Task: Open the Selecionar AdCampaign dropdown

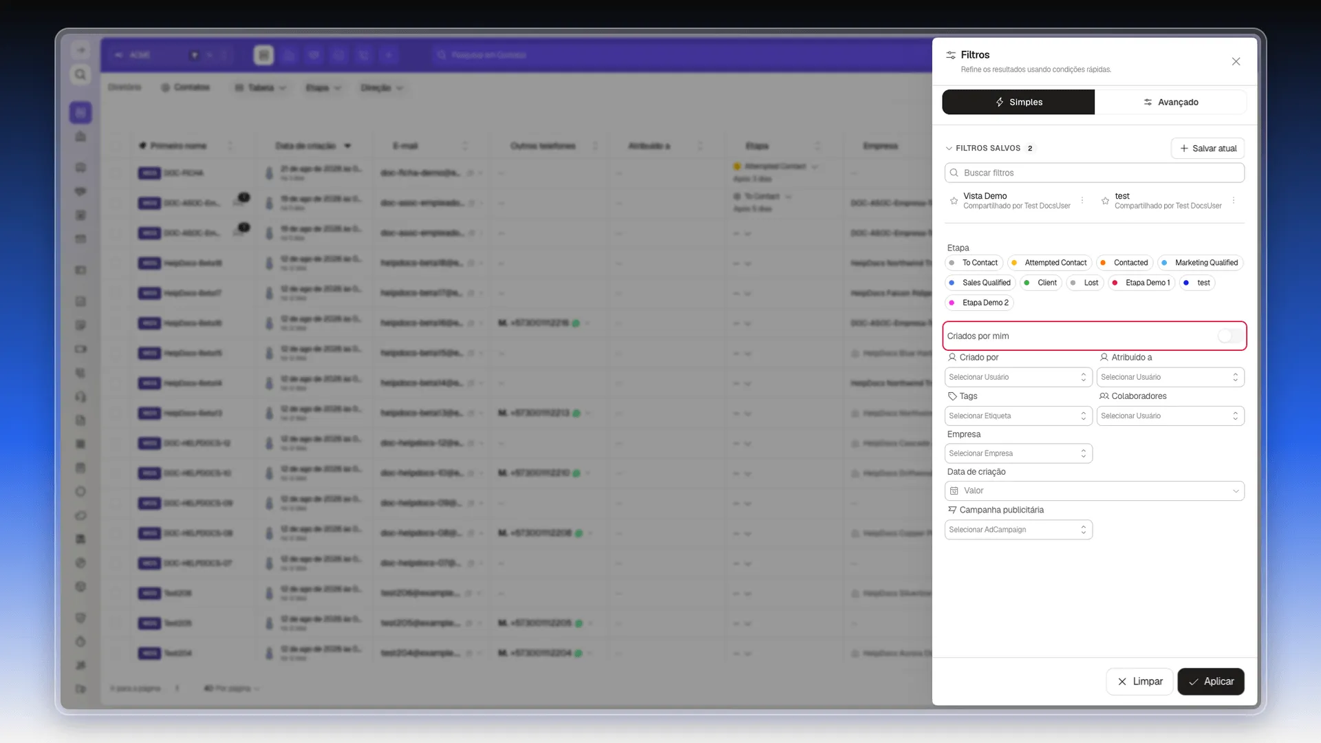Action: pyautogui.click(x=1018, y=530)
